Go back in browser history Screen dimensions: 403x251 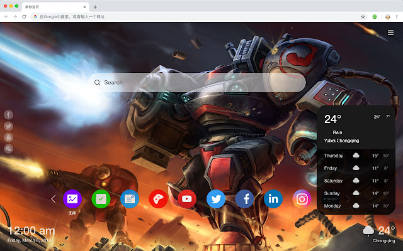[x=6, y=17]
